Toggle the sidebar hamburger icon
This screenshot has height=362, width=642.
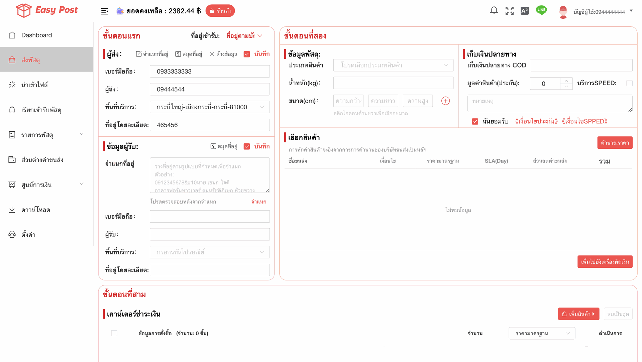pyautogui.click(x=105, y=11)
